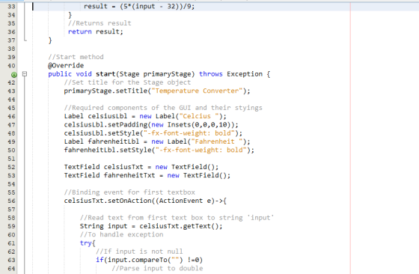Click the '//Set title for the Stage object' comment
Viewport: 419px width, 274px height.
click(x=127, y=82)
